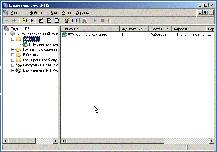Expand the Веб-узлы folder
The width and height of the screenshot is (217, 152).
tap(13, 55)
